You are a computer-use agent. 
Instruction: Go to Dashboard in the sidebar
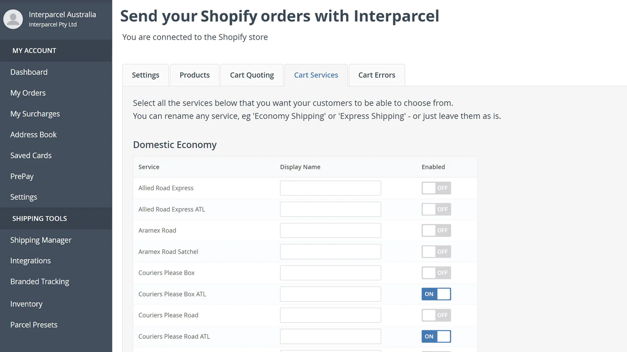[29, 72]
